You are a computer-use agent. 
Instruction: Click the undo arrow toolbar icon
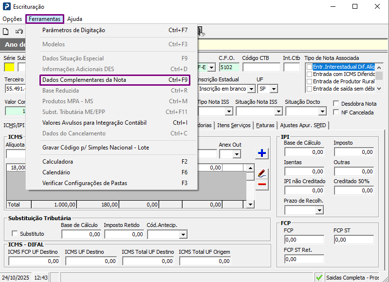pyautogui.click(x=19, y=32)
